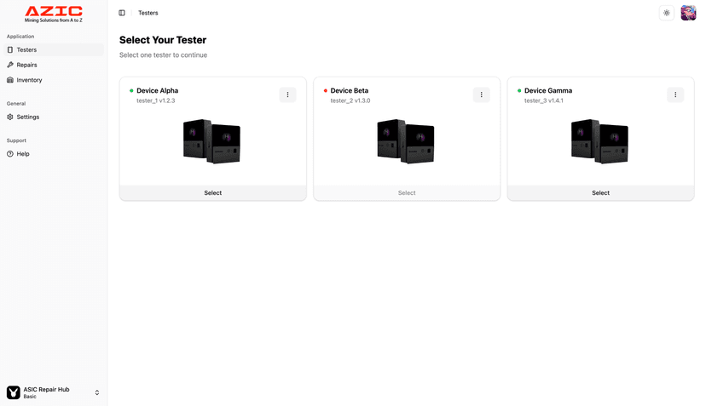Click the Inventory box icon
706x406 pixels.
[10, 80]
